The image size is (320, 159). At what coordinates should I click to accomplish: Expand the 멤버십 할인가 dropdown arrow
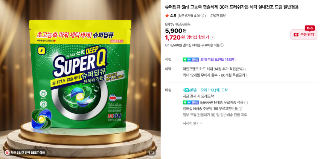point(212,37)
